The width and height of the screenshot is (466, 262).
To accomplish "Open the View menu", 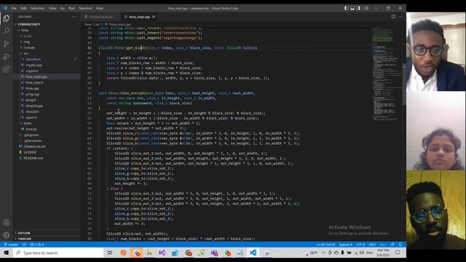I will (x=52, y=8).
